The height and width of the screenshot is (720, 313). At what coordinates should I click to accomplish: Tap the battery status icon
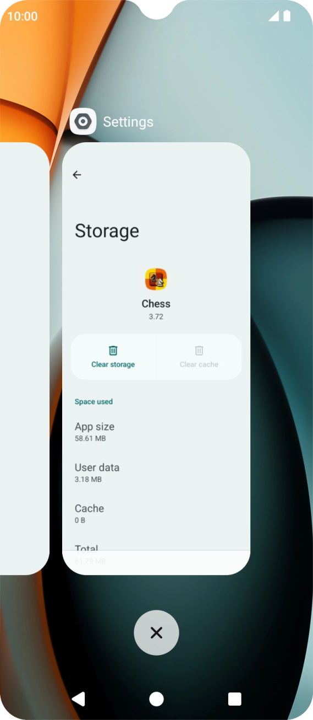[x=287, y=16]
